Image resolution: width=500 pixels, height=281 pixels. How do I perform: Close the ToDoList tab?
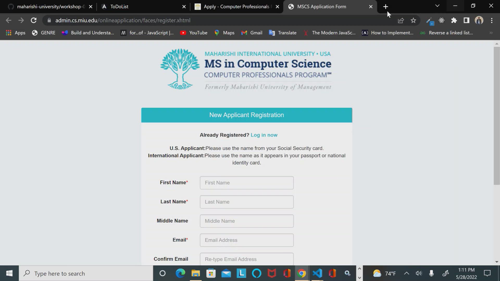tap(184, 7)
